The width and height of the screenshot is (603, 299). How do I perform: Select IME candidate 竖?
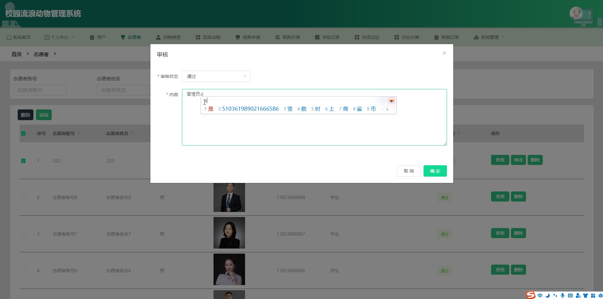(x=288, y=109)
